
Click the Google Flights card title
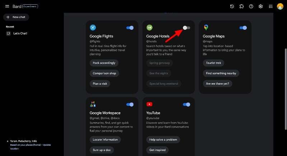[x=101, y=36]
